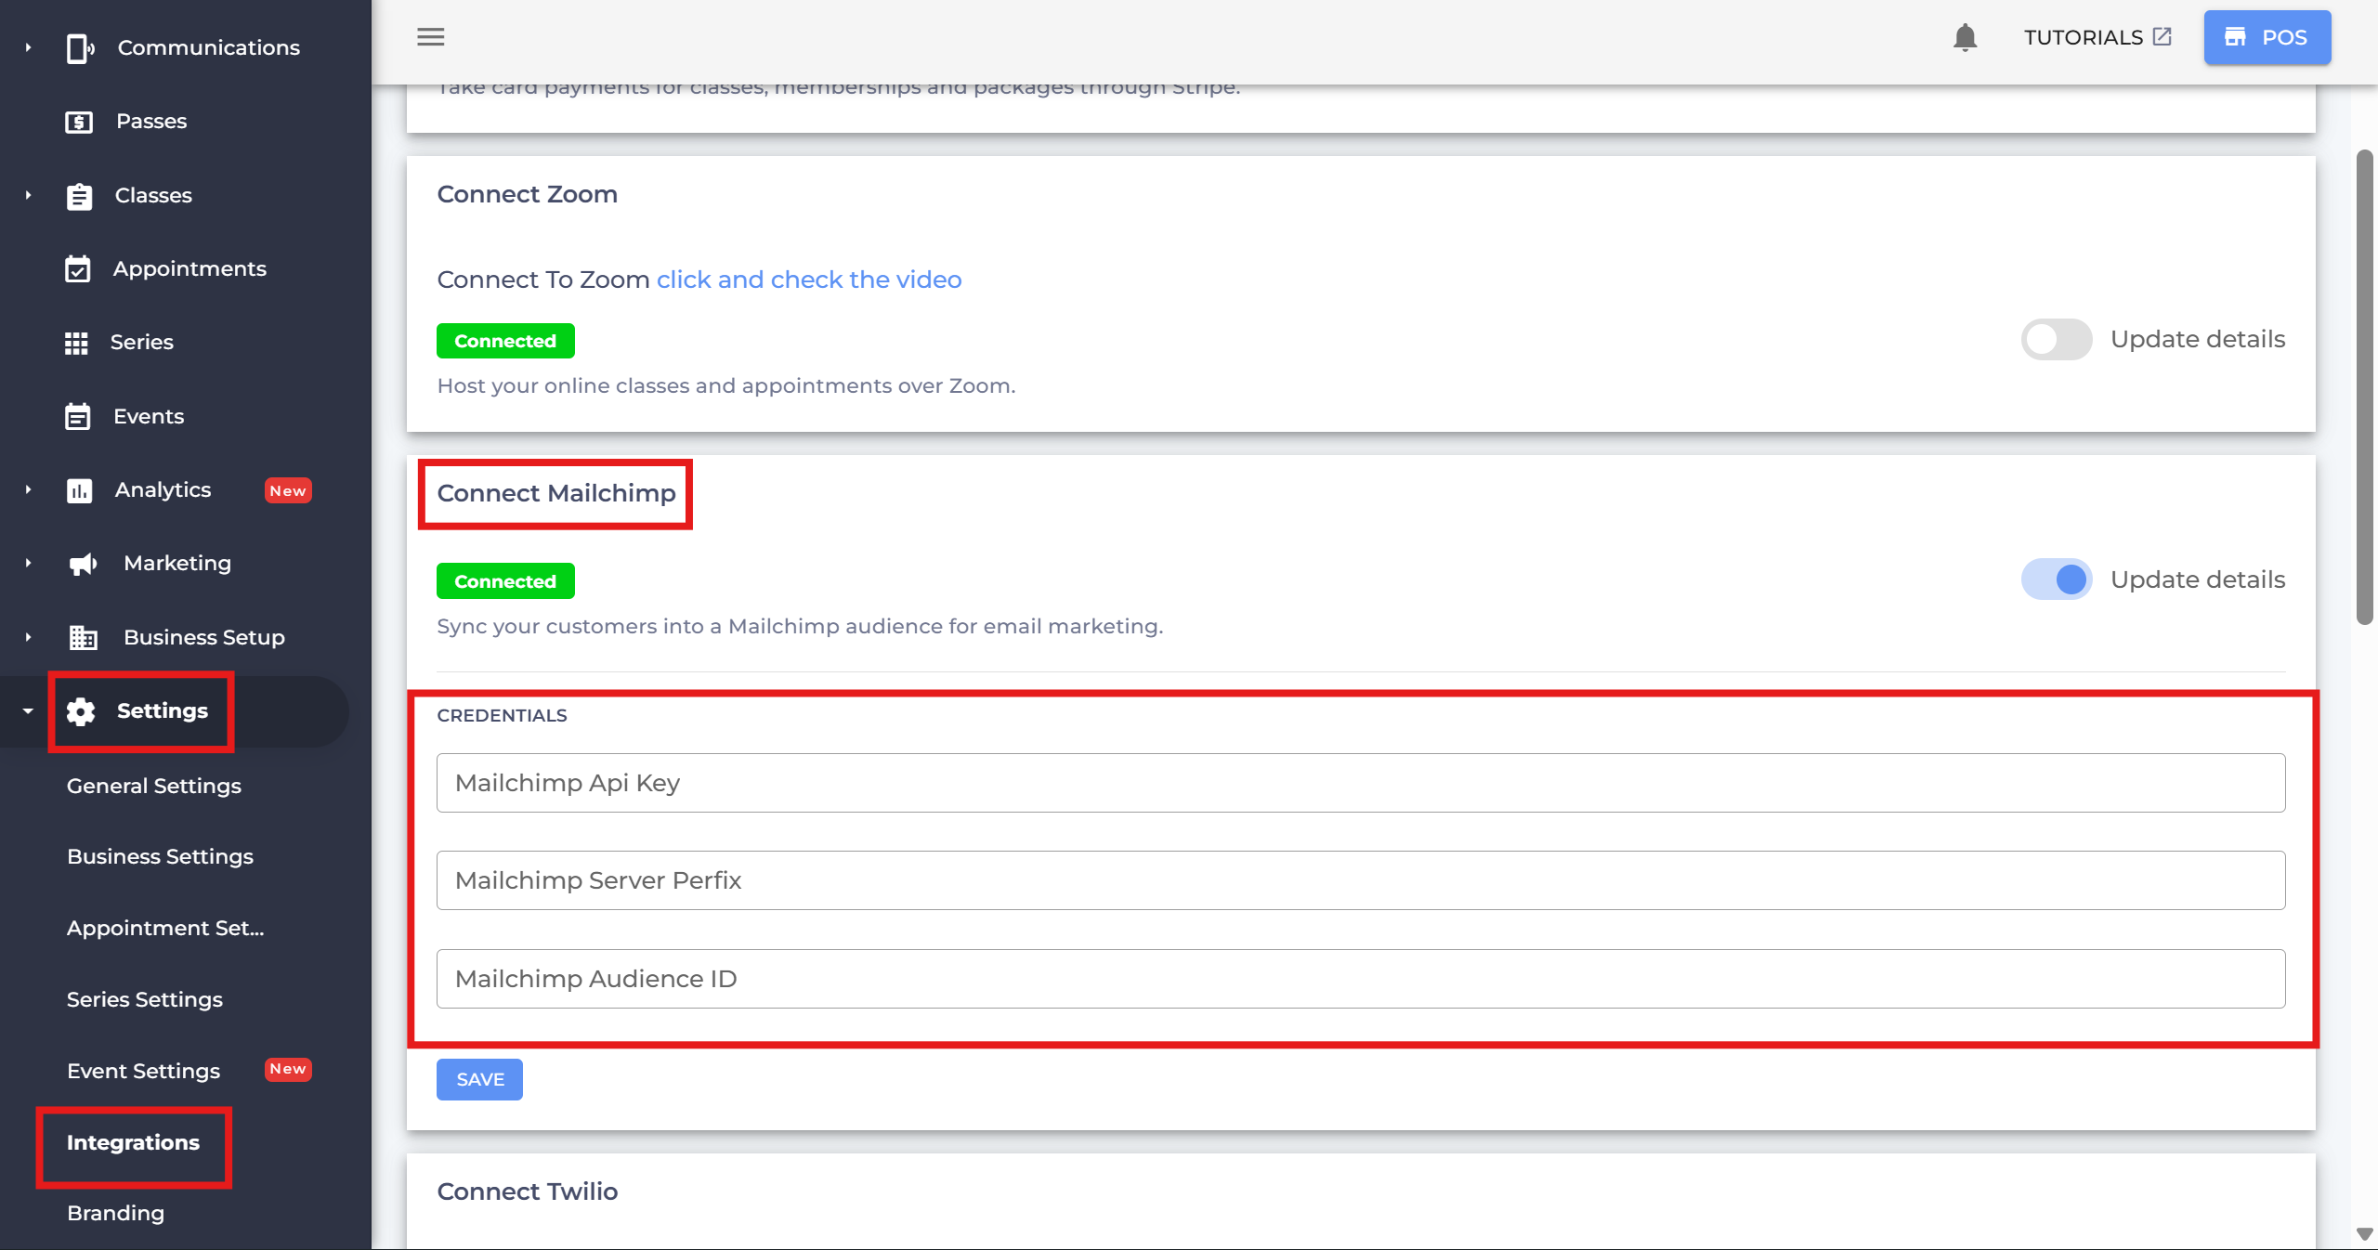Viewport: 2378px width, 1250px height.
Task: Click the Classes clipboard icon
Action: [79, 196]
